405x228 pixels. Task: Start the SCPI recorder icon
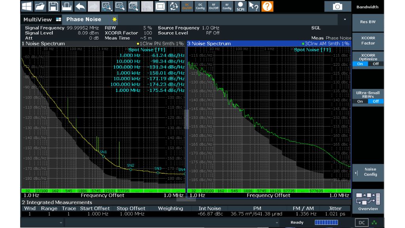click(x=240, y=6)
